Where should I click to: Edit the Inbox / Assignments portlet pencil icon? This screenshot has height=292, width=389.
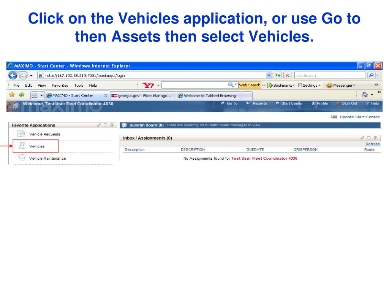click(362, 138)
